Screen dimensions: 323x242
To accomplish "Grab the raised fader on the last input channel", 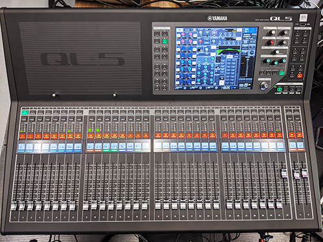I will click(x=284, y=174).
